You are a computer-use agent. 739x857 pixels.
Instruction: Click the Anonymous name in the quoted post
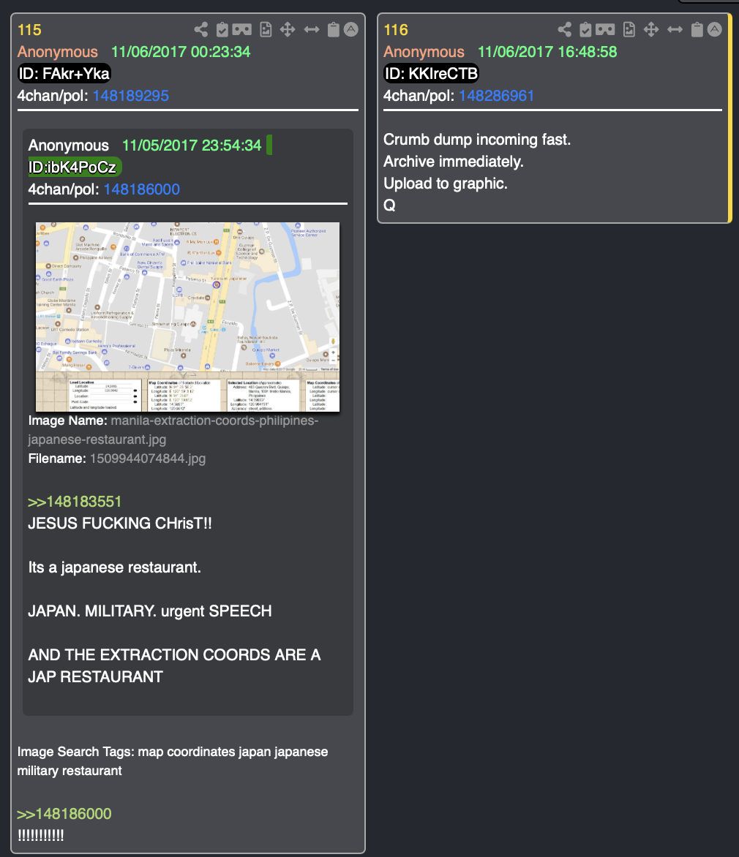[68, 146]
